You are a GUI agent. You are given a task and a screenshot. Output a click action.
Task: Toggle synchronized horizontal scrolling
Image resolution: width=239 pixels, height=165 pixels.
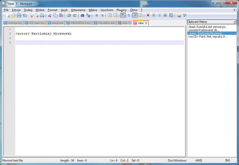pos(115,15)
